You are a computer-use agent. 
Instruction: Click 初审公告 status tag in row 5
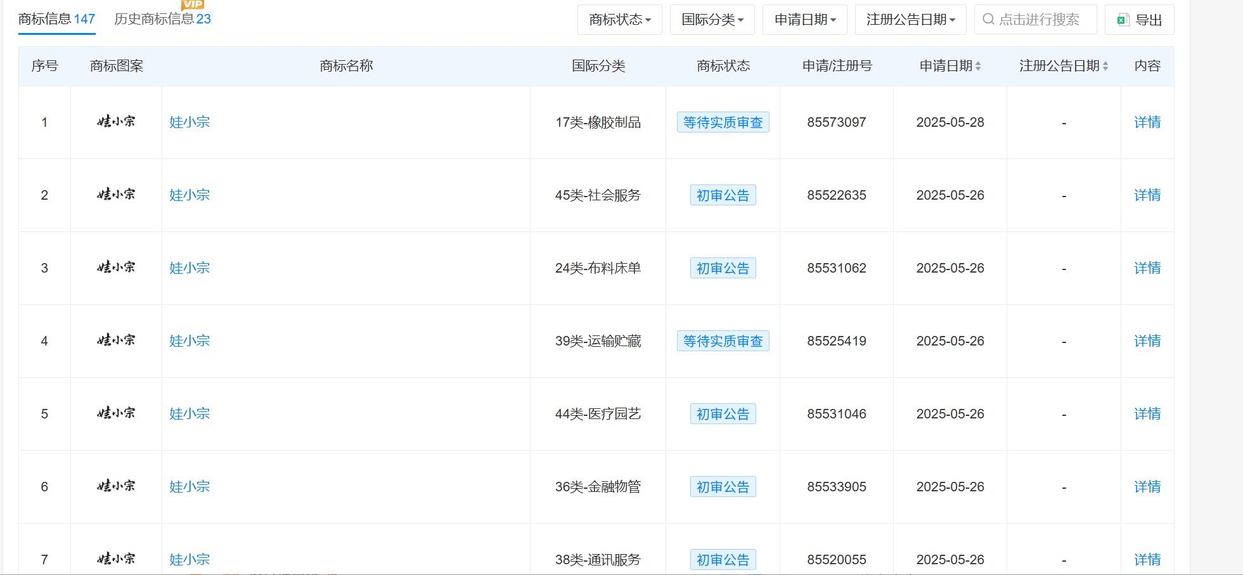point(723,414)
